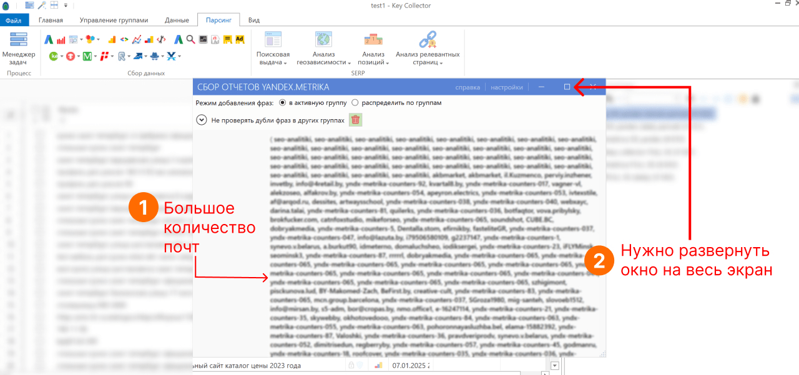Click the lock icon in the bottom row
Image resolution: width=799 pixels, height=375 pixels.
click(351, 366)
